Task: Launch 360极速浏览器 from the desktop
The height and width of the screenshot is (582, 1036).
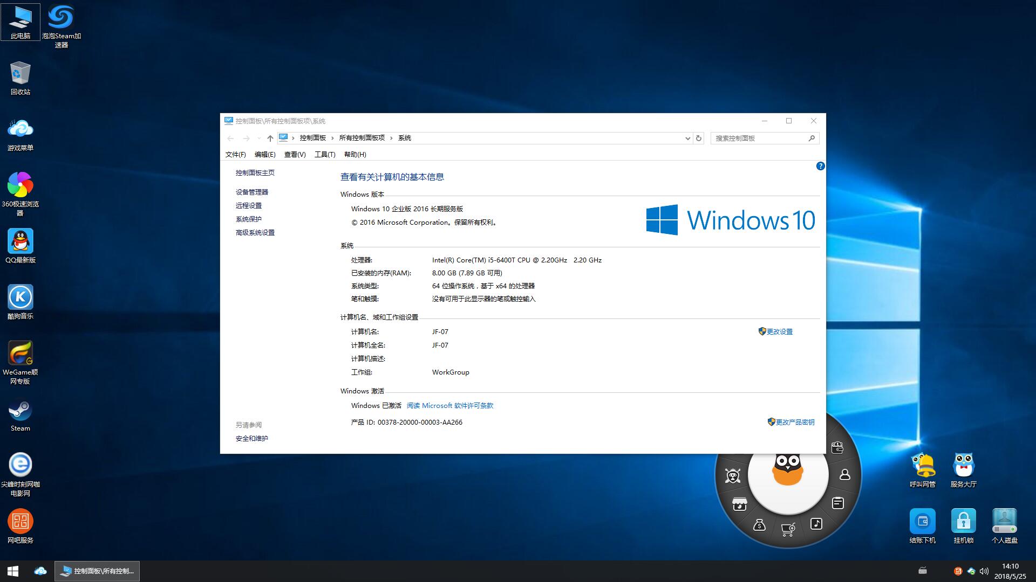Action: 21,194
